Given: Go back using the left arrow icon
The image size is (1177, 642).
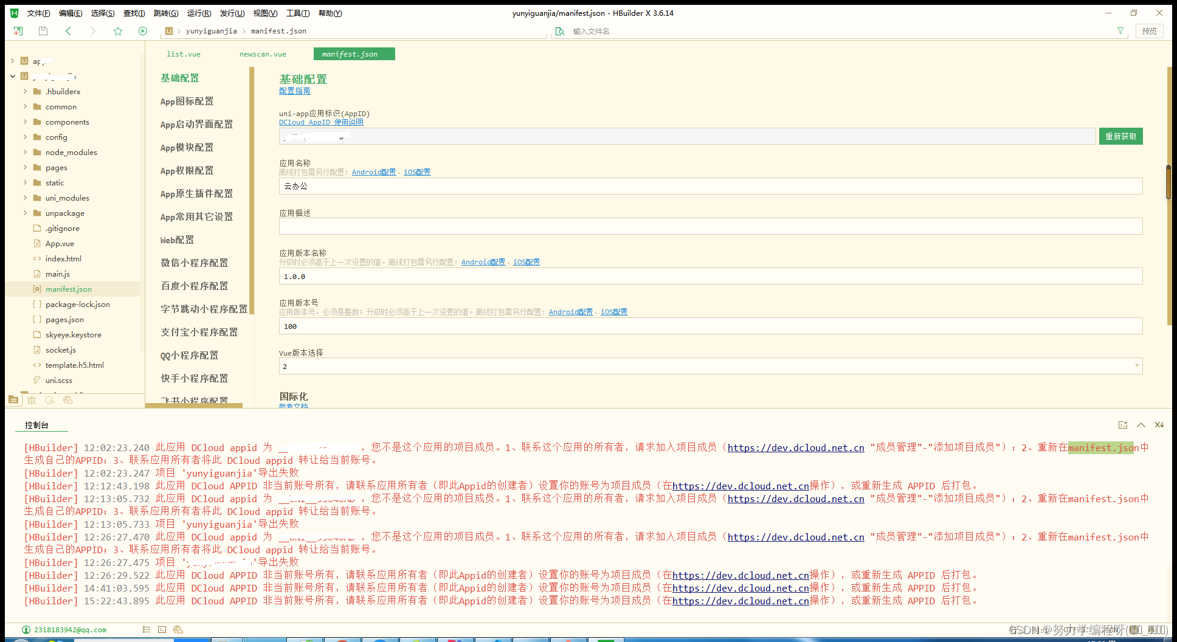Looking at the screenshot, I should (x=68, y=31).
